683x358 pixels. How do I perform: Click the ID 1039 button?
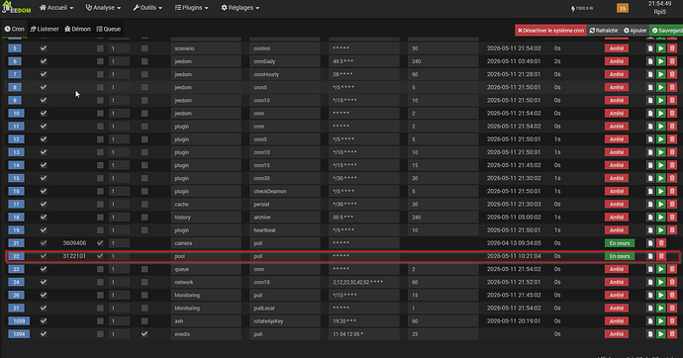[19, 321]
